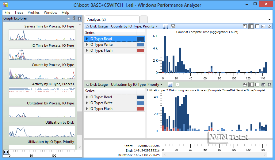Click Flush color swatch in Counts series
Viewport: 275px width, 160px height.
tap(140, 50)
